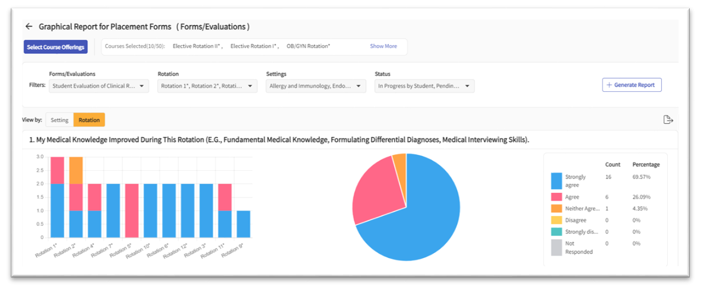Click the back arrow icon

click(x=28, y=27)
